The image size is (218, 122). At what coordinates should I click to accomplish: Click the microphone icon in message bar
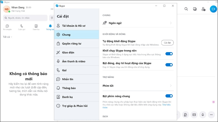point(203,115)
